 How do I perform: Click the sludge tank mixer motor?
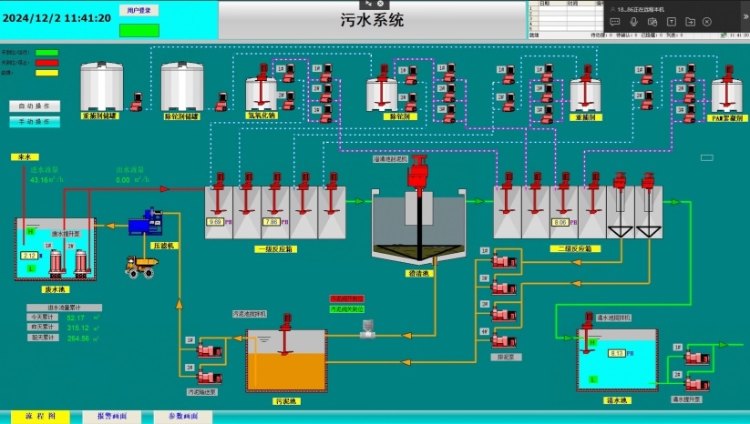[x=285, y=321]
